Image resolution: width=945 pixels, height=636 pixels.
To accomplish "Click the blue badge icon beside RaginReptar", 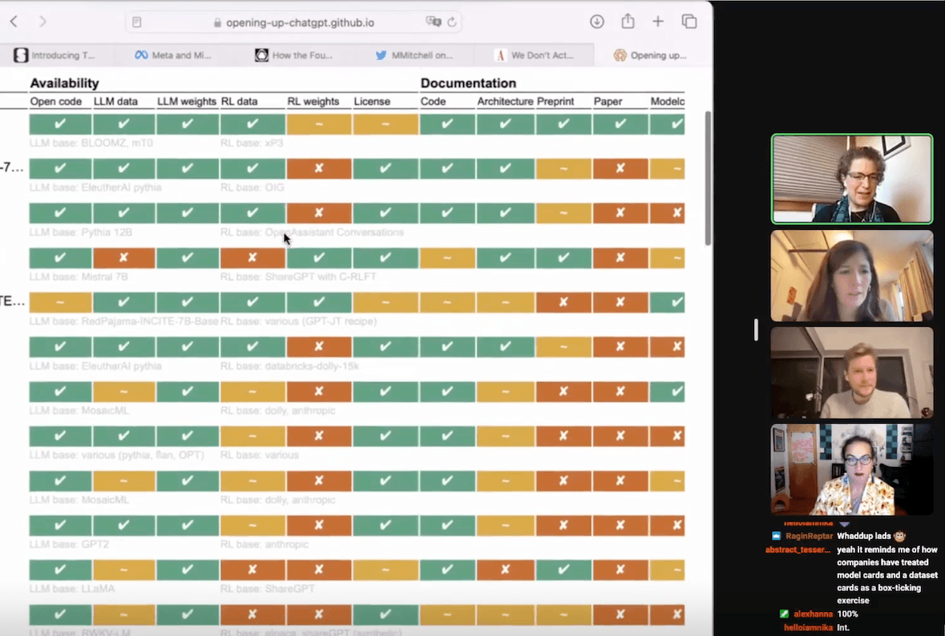I will coord(776,536).
